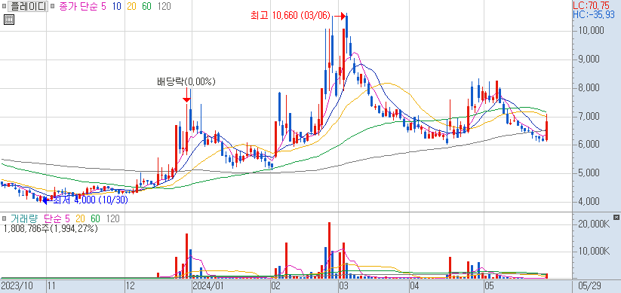Select the 120-day price moving average legend
This screenshot has width=621, height=293.
tap(164, 6)
